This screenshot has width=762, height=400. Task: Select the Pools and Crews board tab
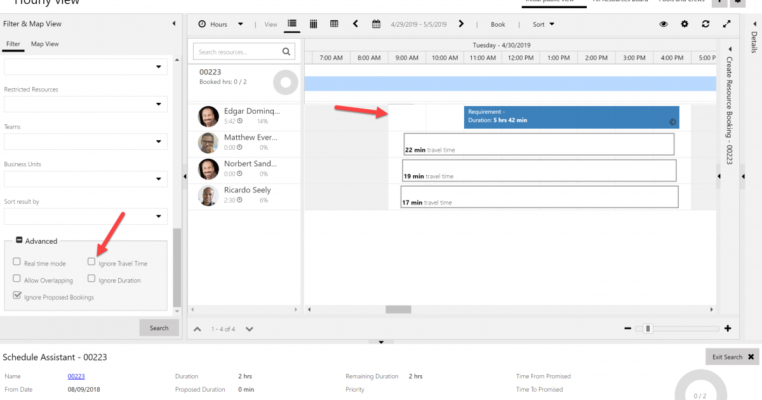(x=681, y=1)
